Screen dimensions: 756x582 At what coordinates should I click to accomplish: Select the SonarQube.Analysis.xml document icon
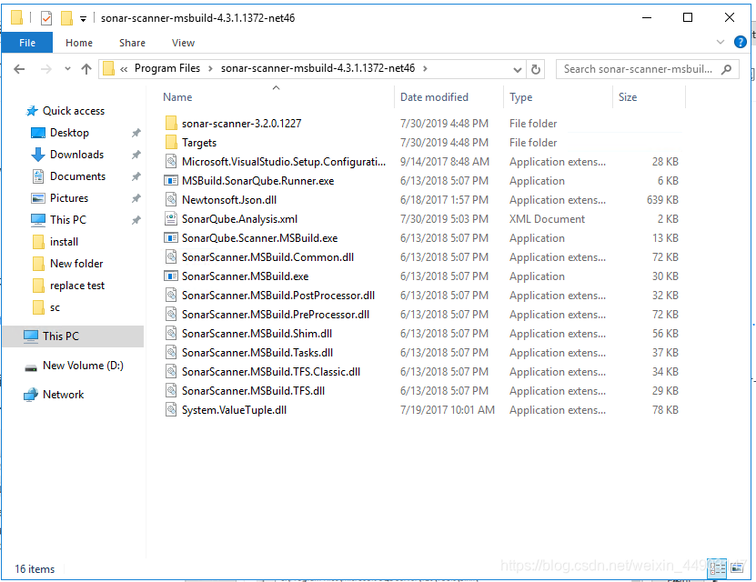(171, 219)
